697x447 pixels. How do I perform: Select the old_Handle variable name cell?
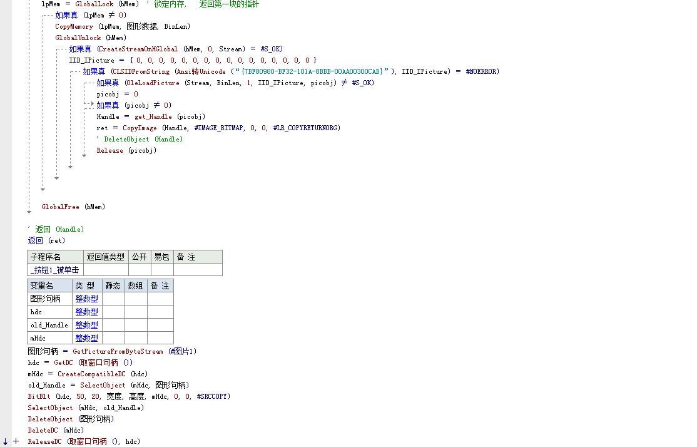[x=49, y=325]
